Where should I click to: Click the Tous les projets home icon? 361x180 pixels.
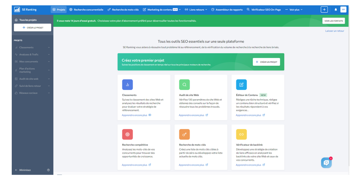(16, 20)
